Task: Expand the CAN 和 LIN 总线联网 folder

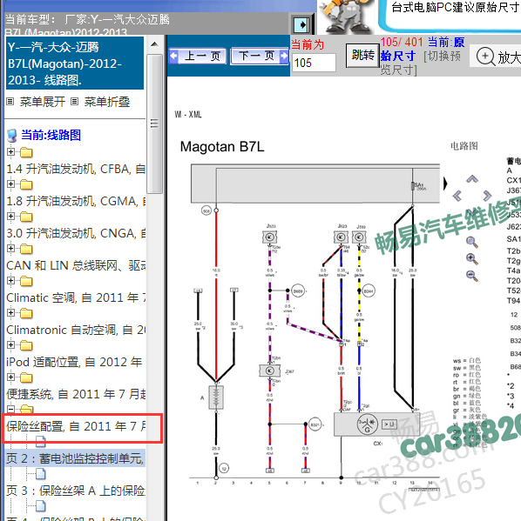Action: [x=10, y=248]
